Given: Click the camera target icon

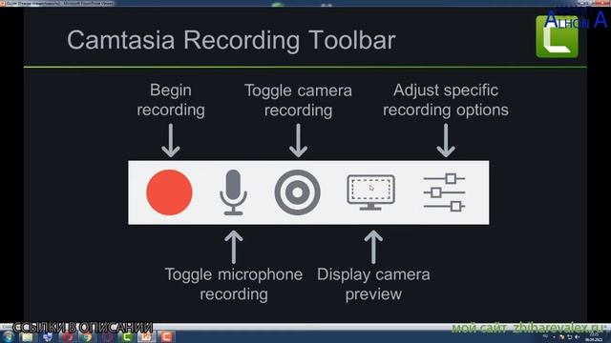Looking at the screenshot, I should coord(297,192).
